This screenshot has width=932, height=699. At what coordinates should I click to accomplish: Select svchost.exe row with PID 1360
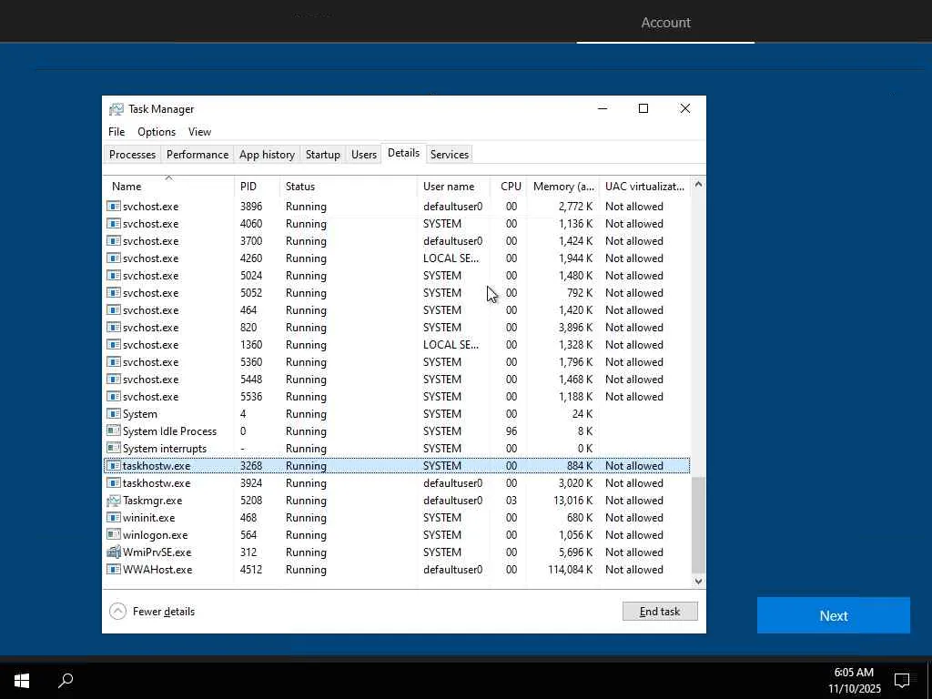coord(397,345)
